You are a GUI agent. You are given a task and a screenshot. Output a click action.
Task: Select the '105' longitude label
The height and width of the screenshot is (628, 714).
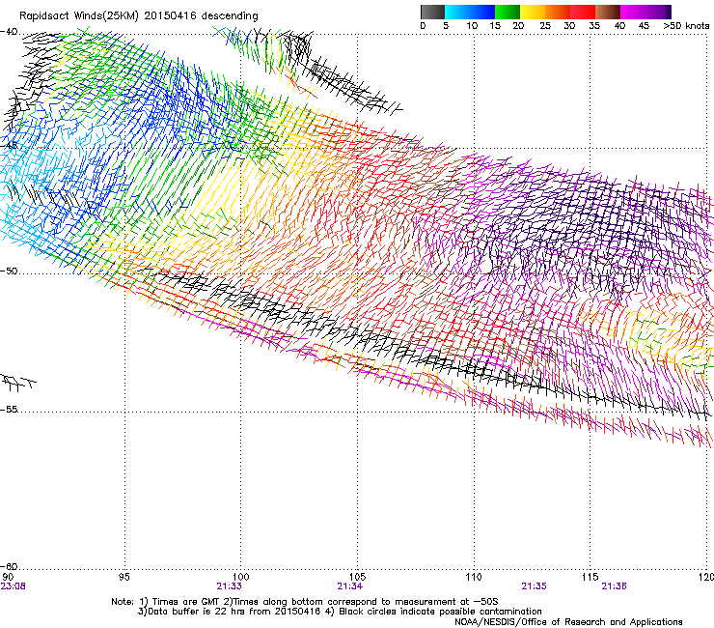pyautogui.click(x=357, y=578)
